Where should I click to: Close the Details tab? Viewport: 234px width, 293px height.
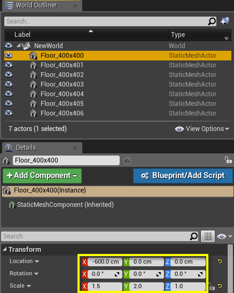(75, 148)
